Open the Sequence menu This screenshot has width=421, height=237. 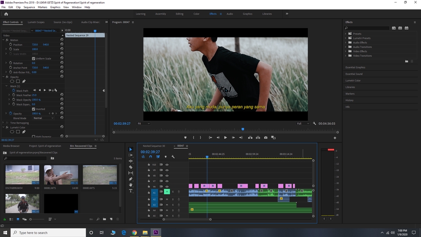coord(29,7)
